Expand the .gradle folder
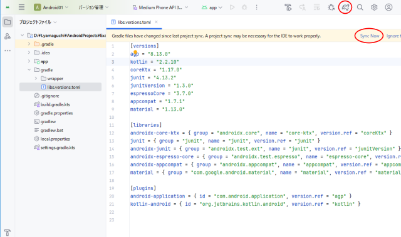401x237 pixels. point(29,44)
